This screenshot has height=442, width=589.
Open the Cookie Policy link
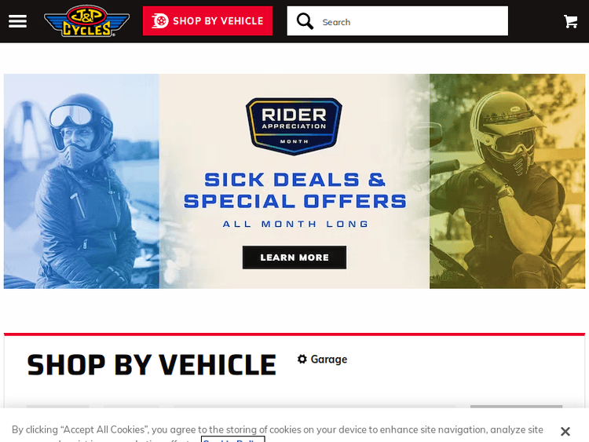coord(233,440)
